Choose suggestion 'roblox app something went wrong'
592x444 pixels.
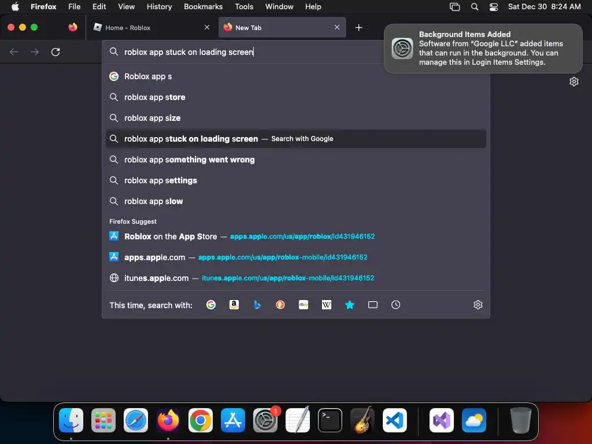pyautogui.click(x=295, y=160)
